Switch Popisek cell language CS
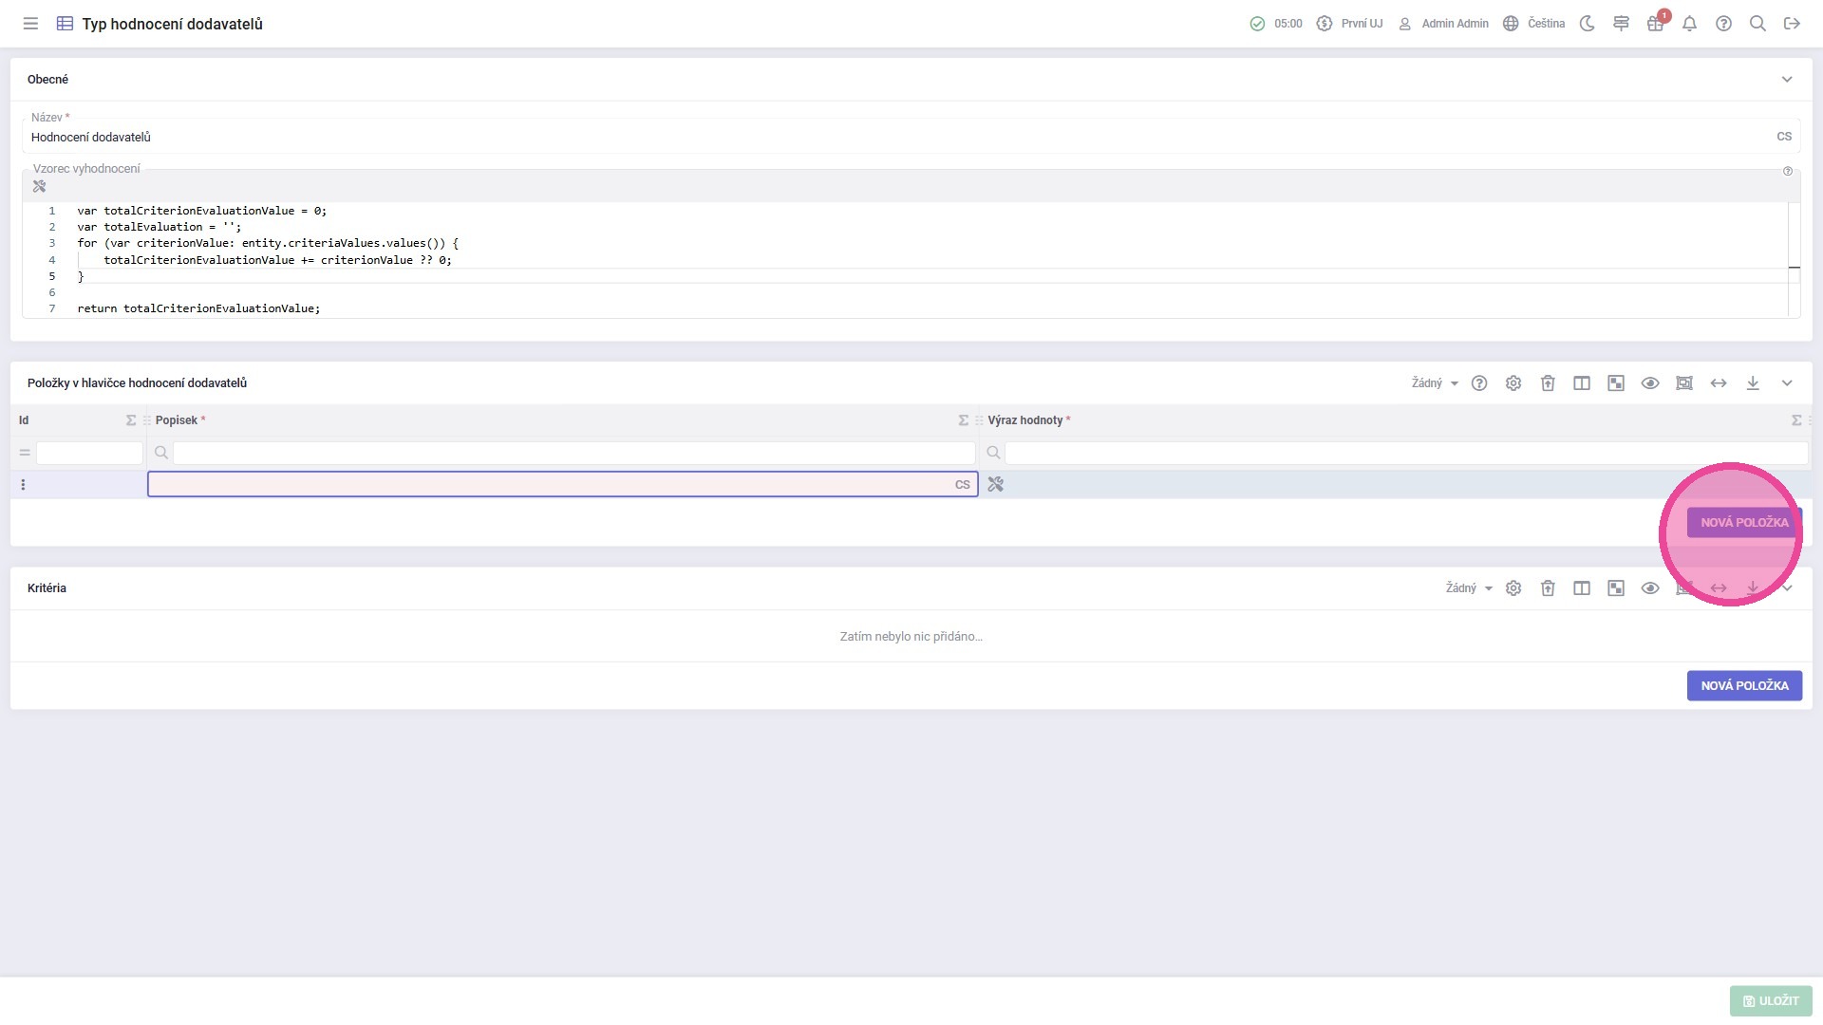 [963, 485]
